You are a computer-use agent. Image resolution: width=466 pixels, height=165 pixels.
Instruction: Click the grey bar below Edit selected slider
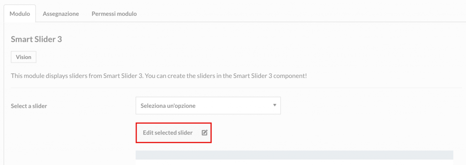pos(294,155)
